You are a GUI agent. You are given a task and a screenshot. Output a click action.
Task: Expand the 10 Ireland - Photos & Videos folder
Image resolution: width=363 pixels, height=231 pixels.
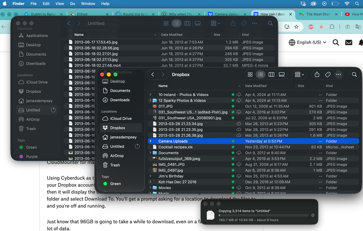click(x=150, y=94)
